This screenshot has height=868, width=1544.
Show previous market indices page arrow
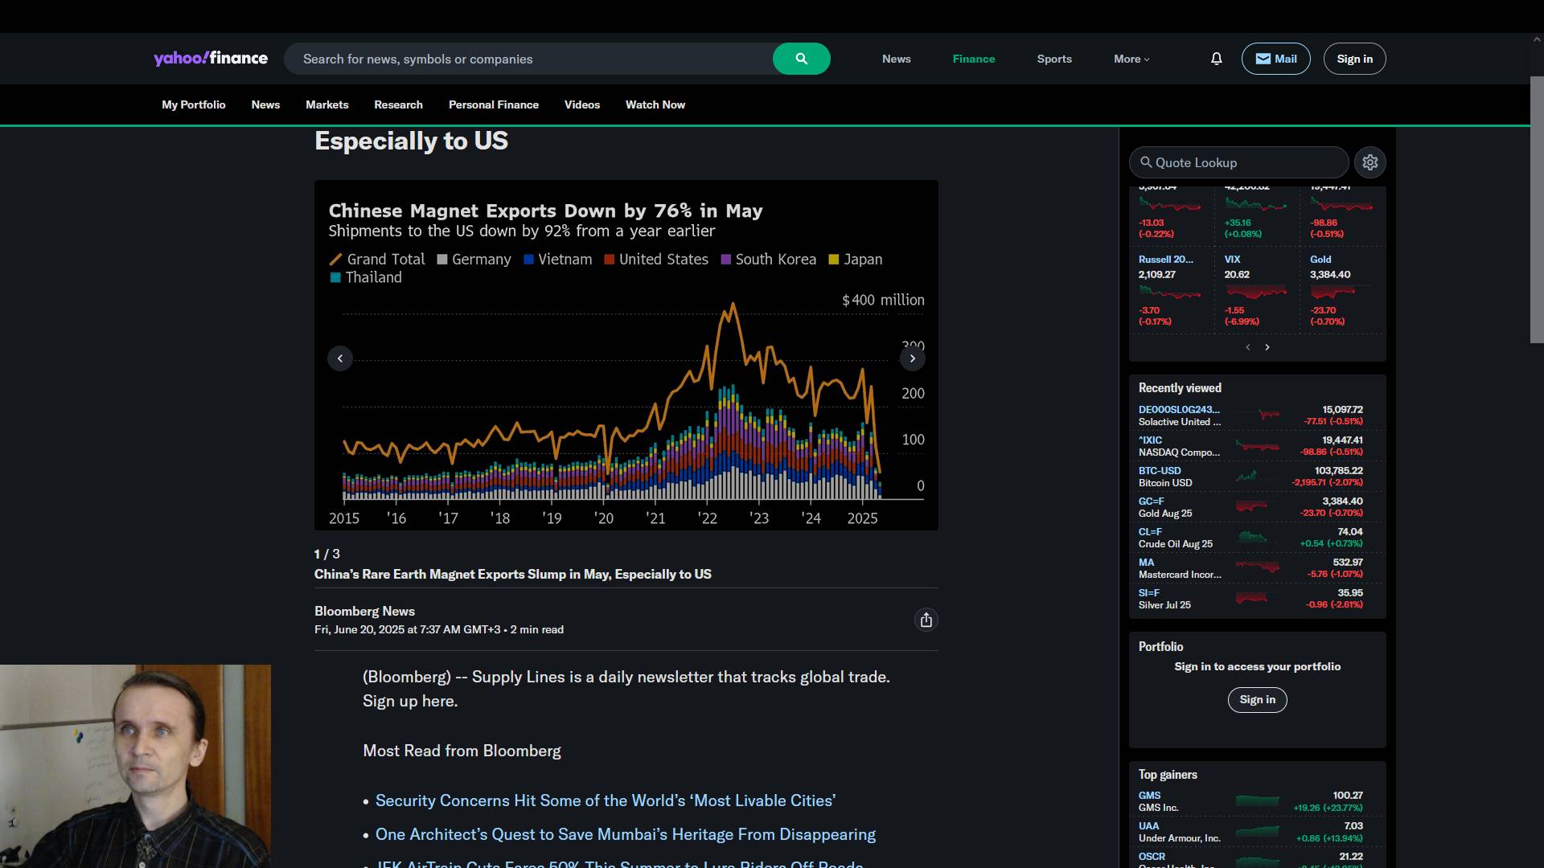[x=1247, y=347]
